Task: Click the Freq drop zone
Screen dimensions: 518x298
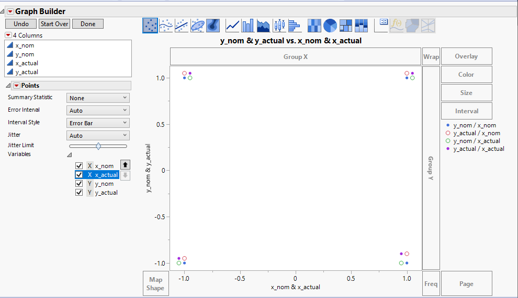Action: 431,284
